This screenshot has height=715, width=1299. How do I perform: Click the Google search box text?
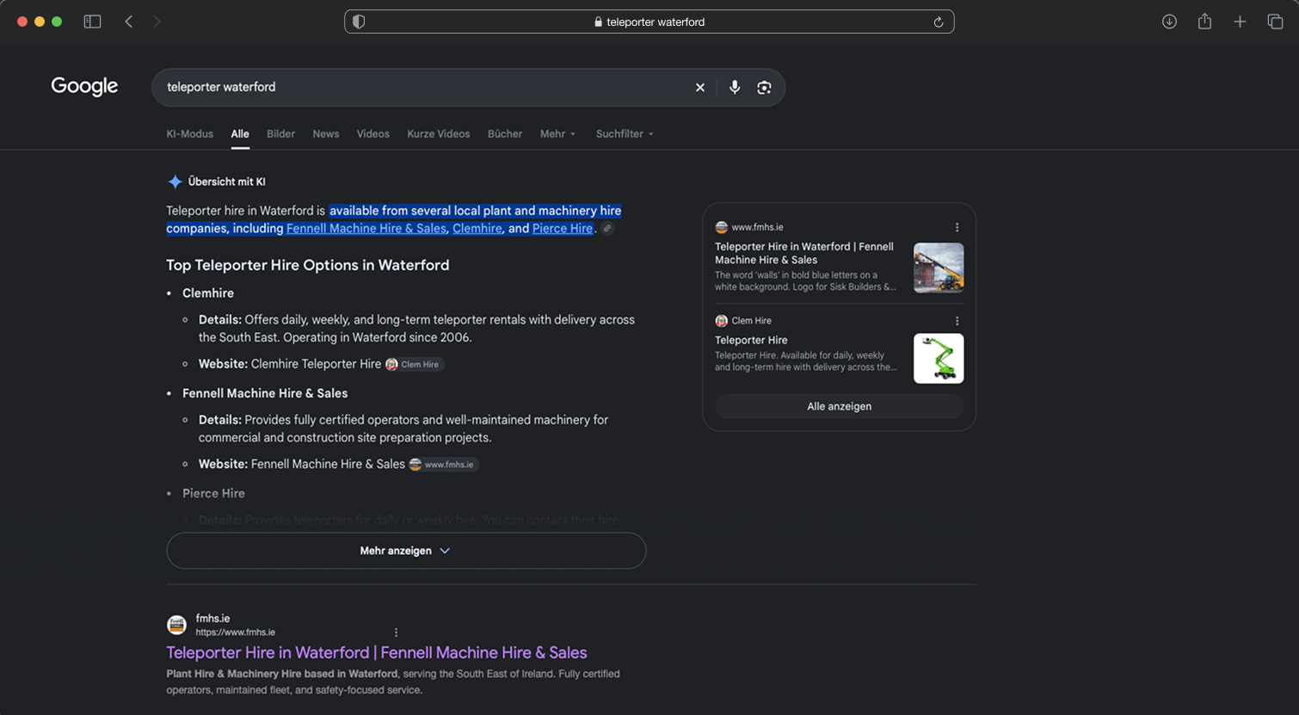click(x=221, y=87)
